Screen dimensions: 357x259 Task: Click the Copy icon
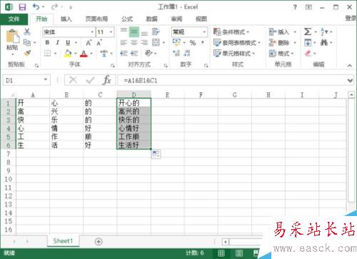pos(27,42)
